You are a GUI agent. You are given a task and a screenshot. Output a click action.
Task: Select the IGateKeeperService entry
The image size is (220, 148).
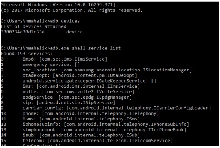tap(89, 81)
